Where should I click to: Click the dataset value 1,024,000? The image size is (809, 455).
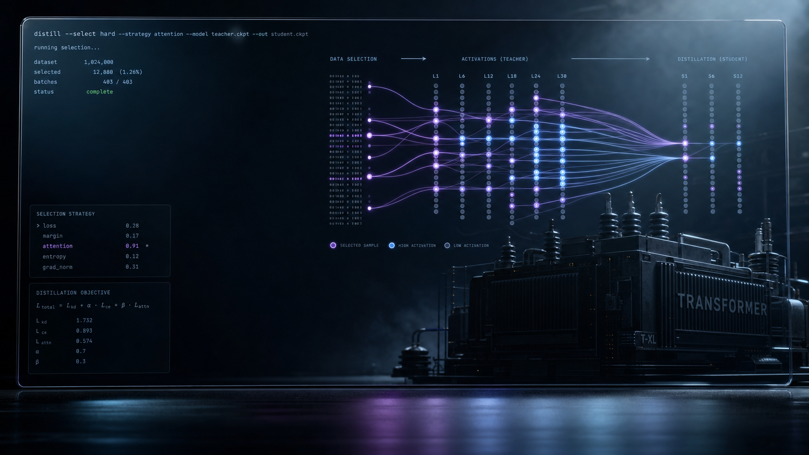pyautogui.click(x=99, y=62)
